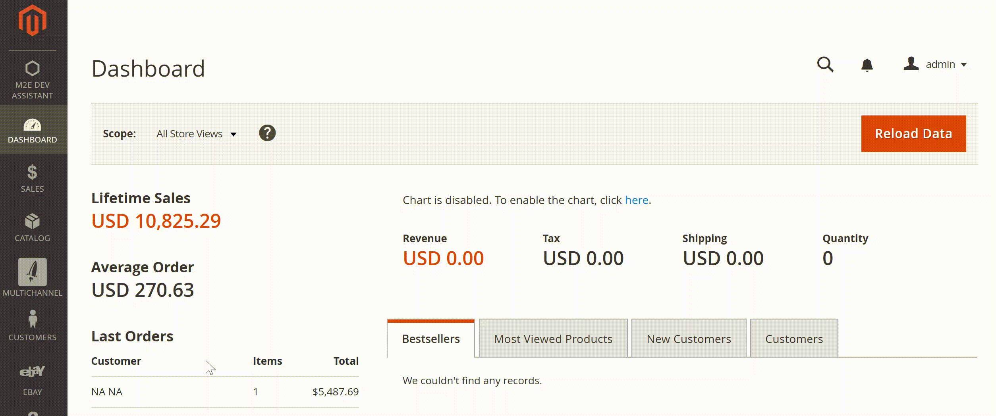
Task: Open the Catalog sidebar menu
Action: 33,228
